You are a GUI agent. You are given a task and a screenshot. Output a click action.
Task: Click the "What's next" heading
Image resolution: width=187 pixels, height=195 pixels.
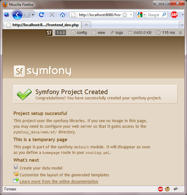[x=26, y=160]
